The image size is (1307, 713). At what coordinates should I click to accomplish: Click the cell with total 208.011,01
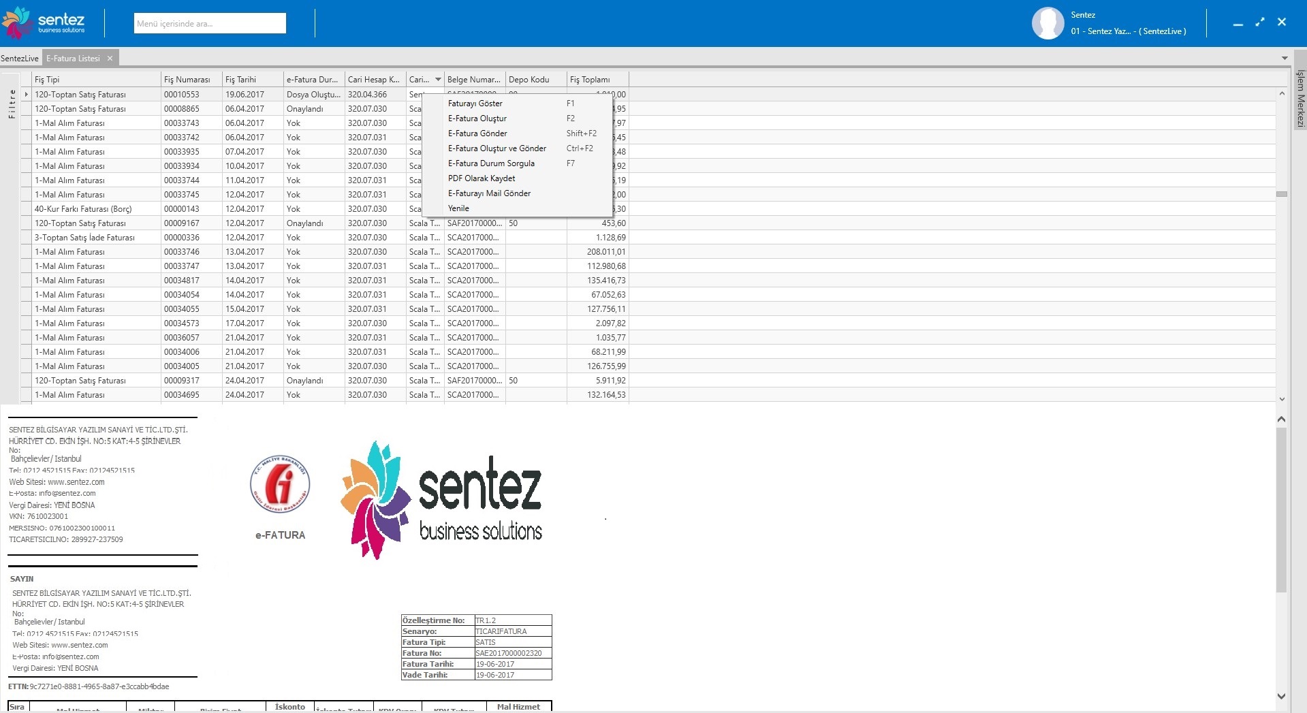point(597,252)
